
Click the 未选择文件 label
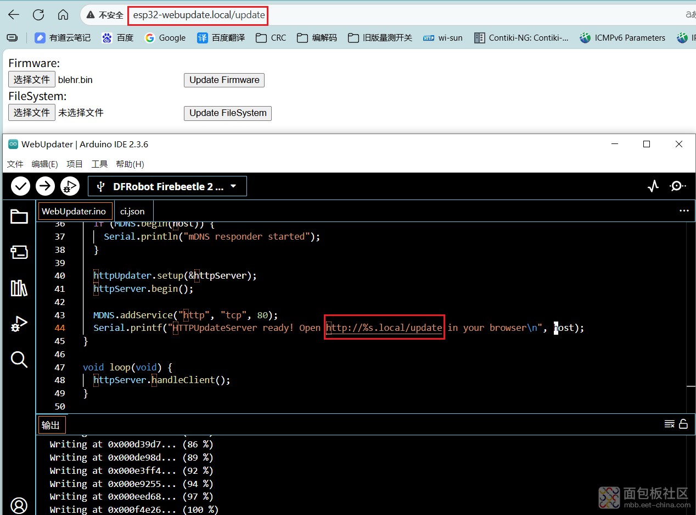pos(81,113)
